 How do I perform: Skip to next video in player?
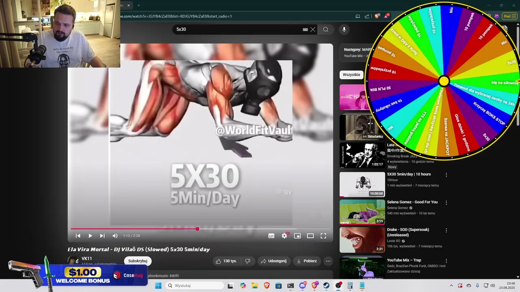pos(102,236)
